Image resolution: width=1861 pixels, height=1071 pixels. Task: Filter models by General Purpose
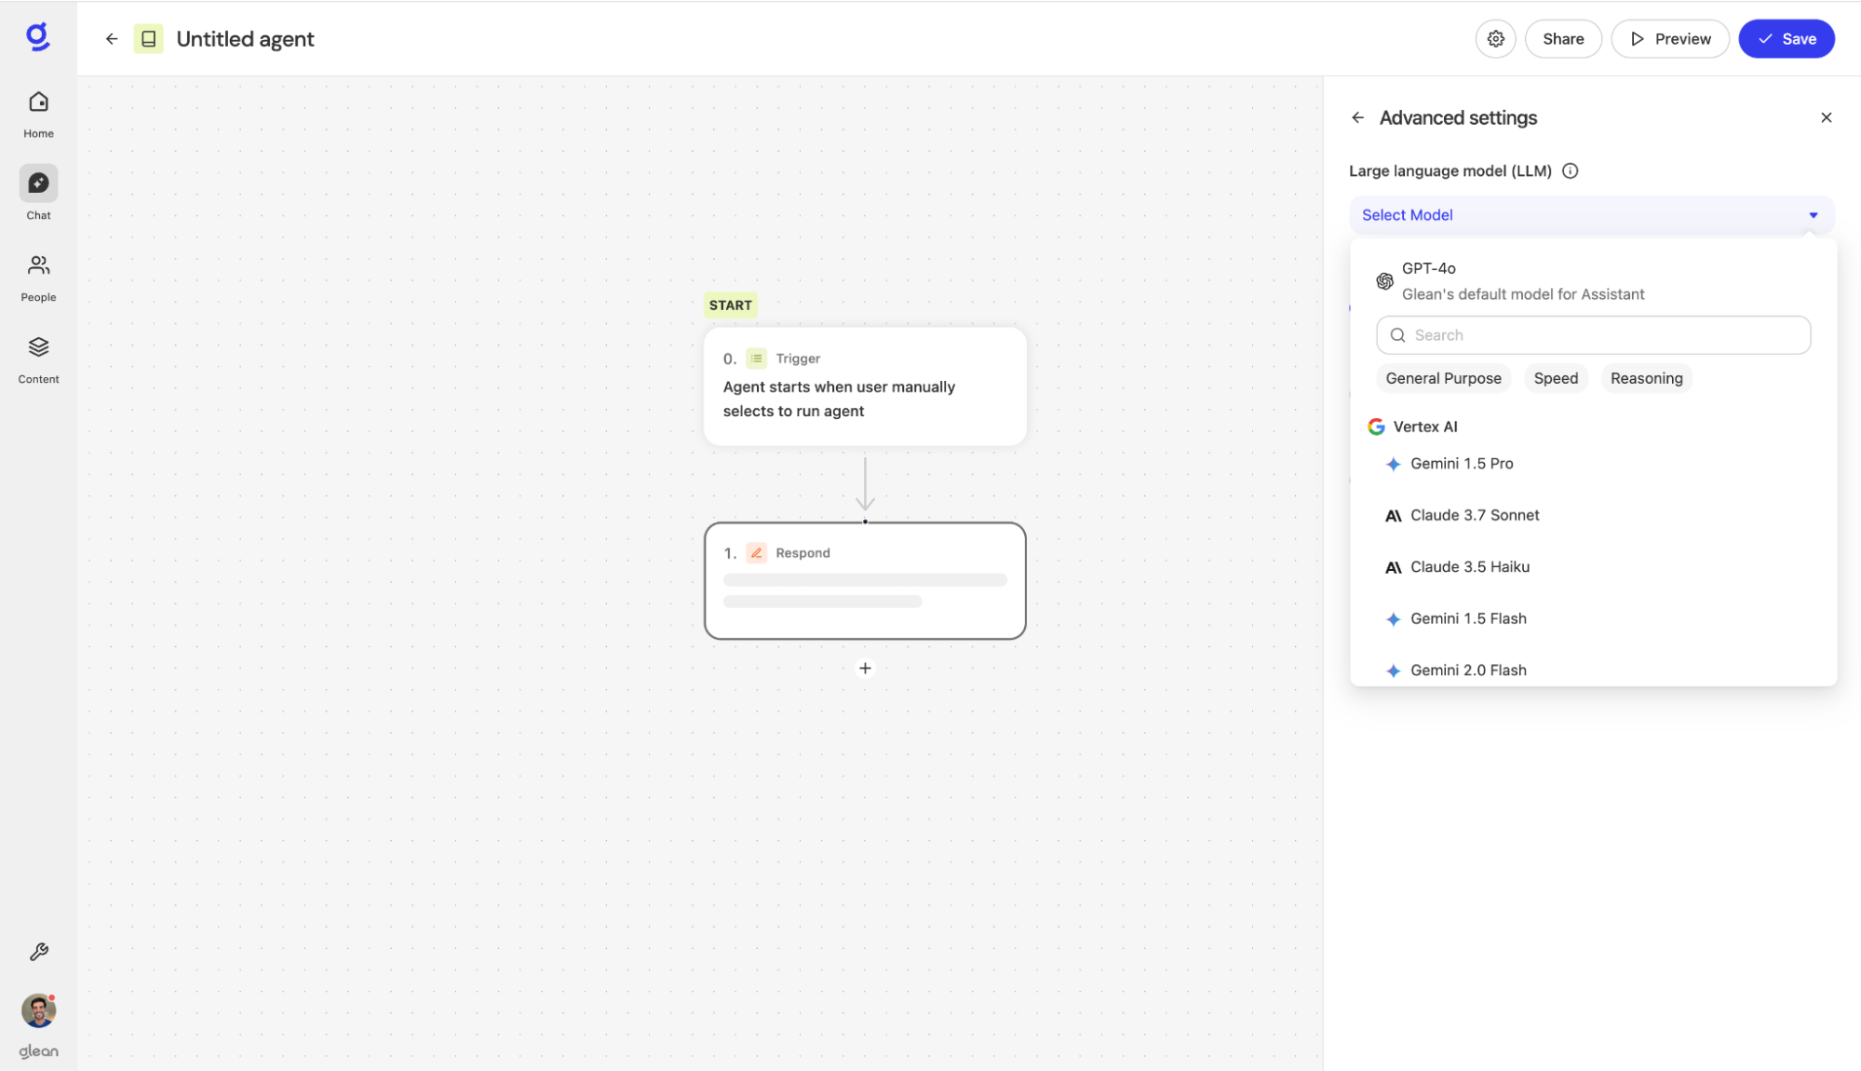[1442, 378]
